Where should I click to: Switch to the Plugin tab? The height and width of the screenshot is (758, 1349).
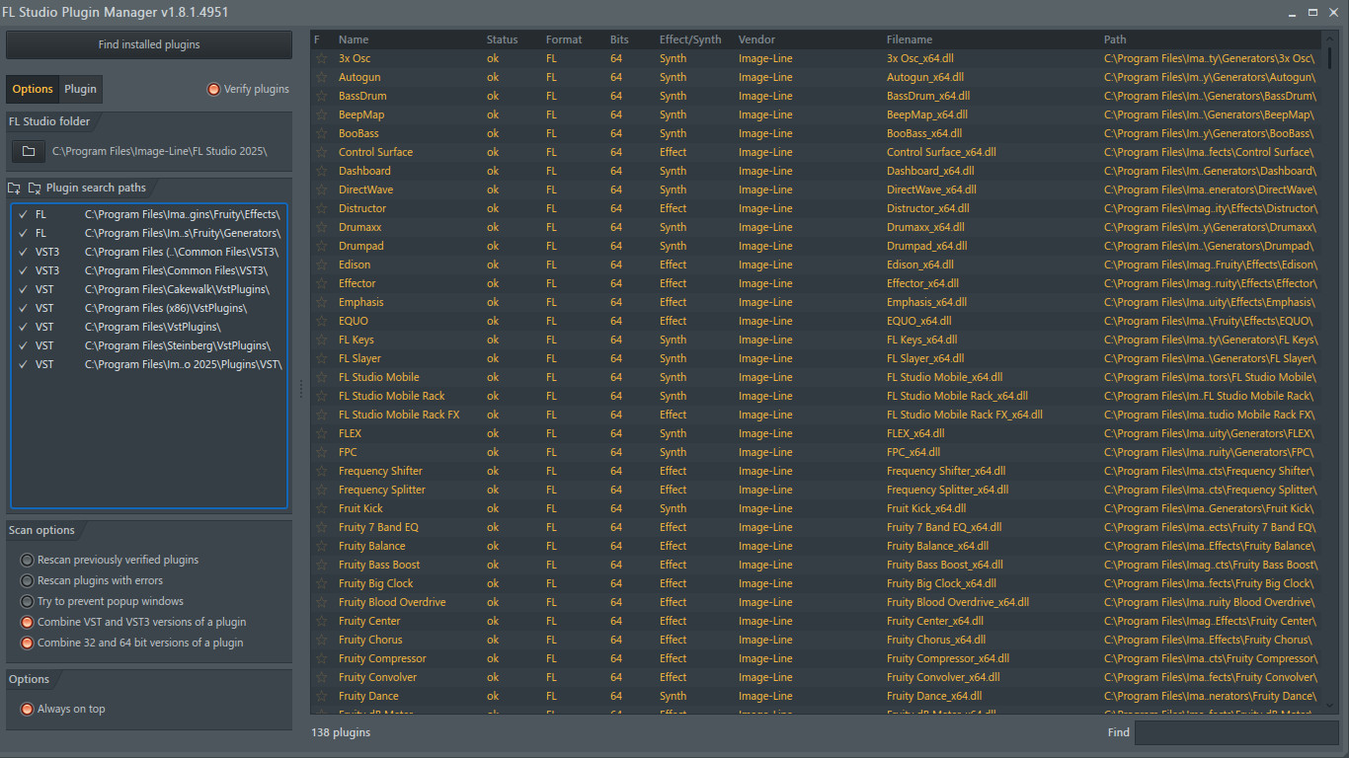tap(80, 89)
